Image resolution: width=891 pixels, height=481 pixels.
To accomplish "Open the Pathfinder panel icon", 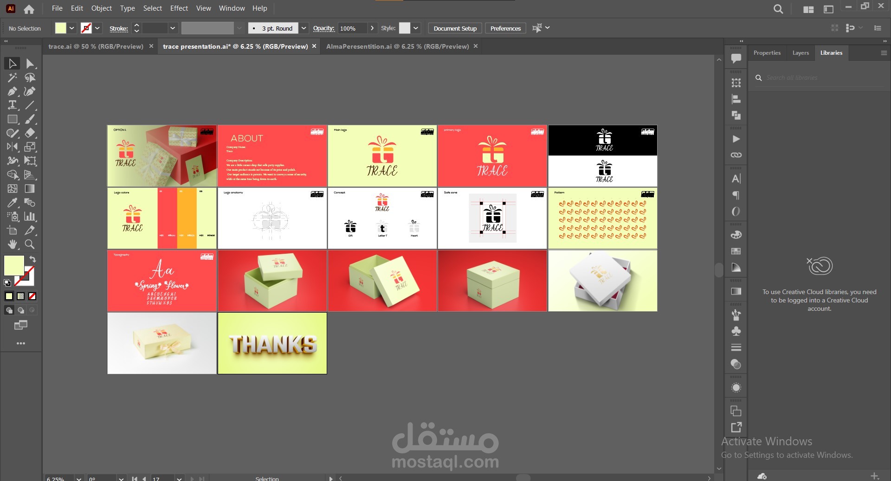I will pyautogui.click(x=736, y=115).
